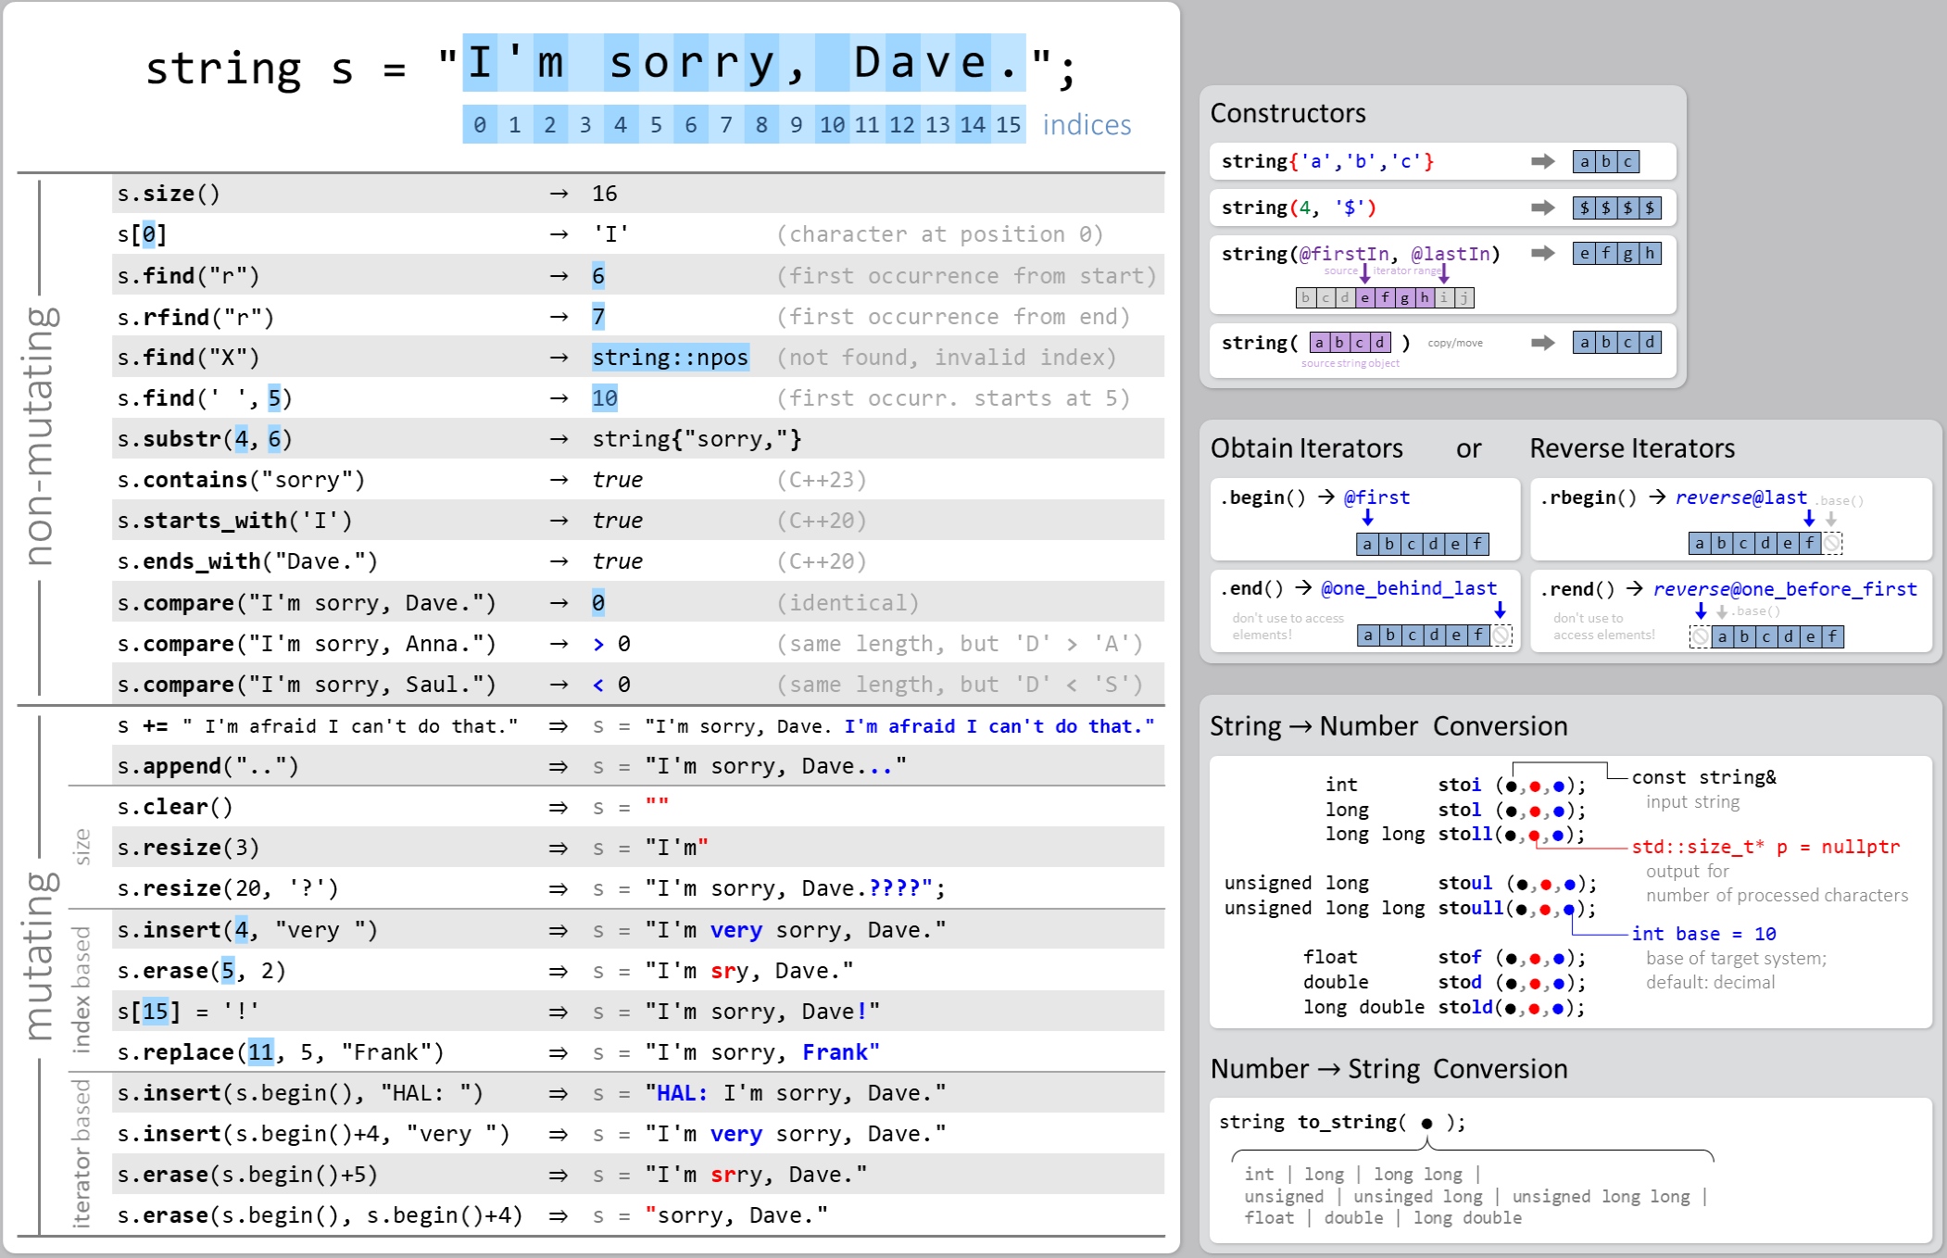Screen dimensions: 1947x1258
Task: Expand the Constructors section
Action: 1288,113
